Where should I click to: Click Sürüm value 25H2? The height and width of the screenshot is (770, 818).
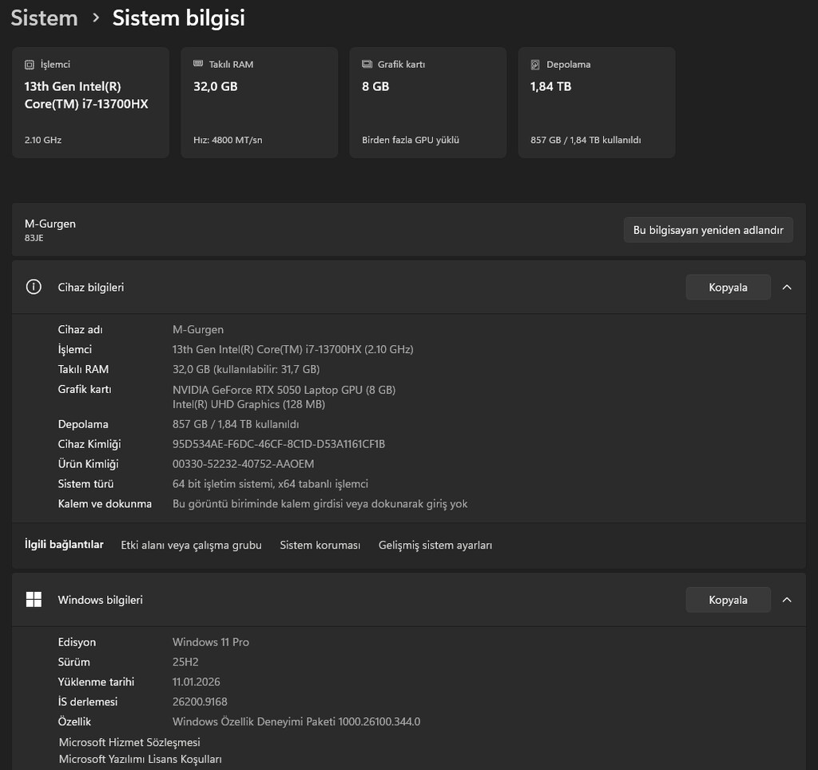[185, 662]
